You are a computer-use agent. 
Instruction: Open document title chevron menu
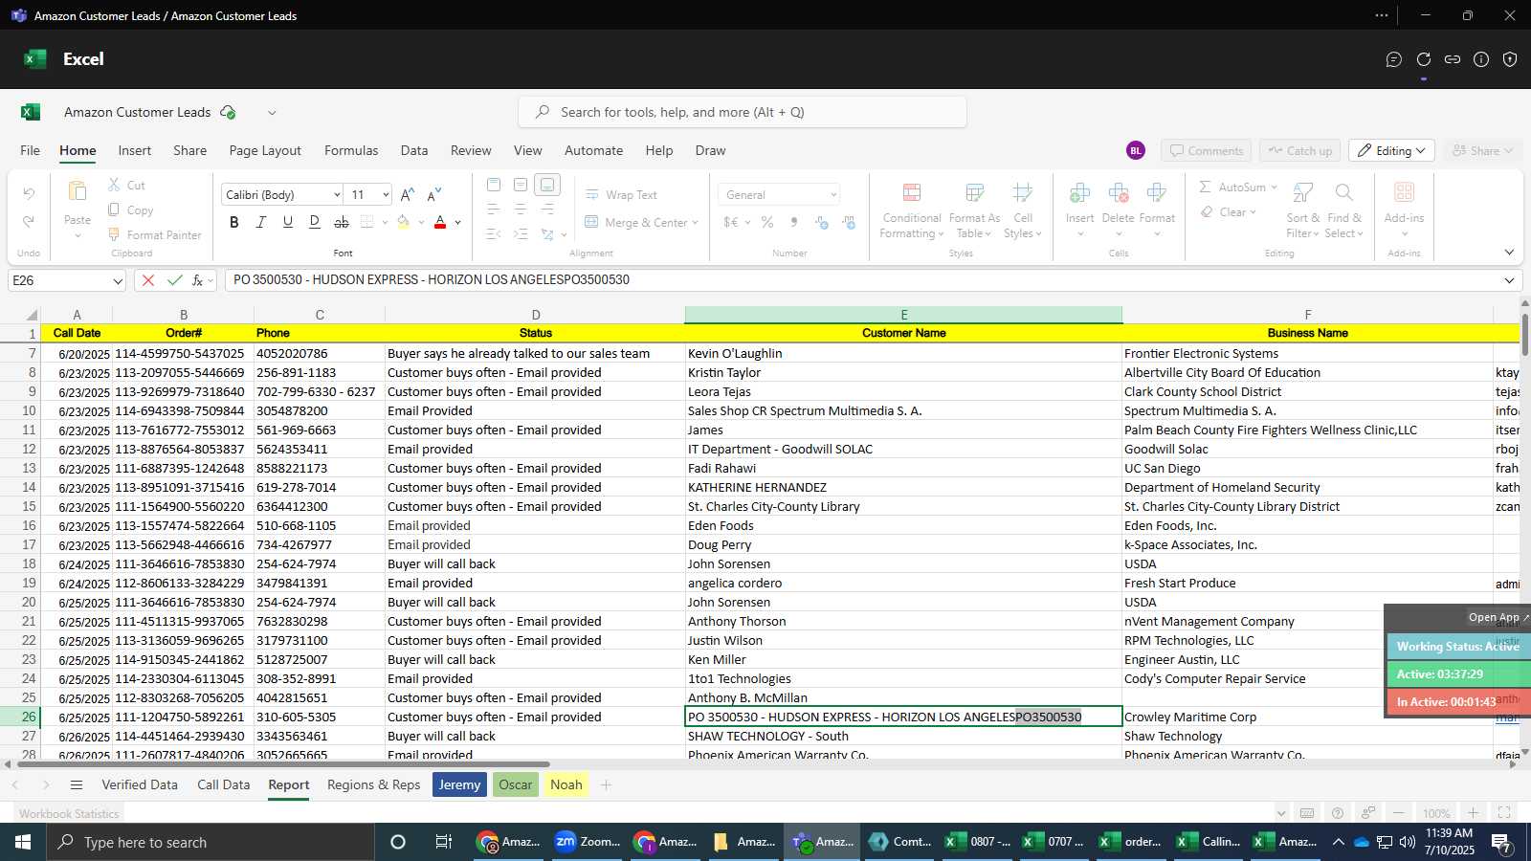[272, 112]
